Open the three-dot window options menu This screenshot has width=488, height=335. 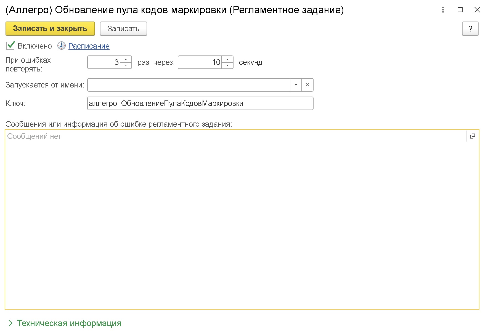tap(443, 10)
